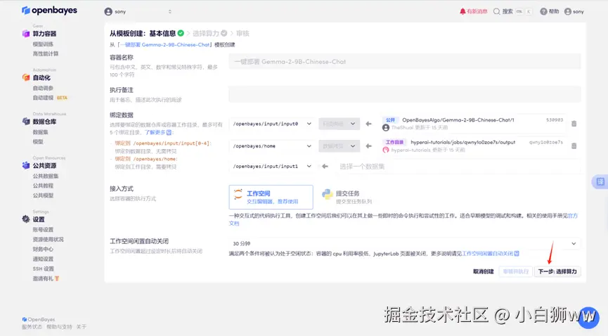Click 下一步: 选择算力 button
The width and height of the screenshot is (608, 336).
click(557, 271)
